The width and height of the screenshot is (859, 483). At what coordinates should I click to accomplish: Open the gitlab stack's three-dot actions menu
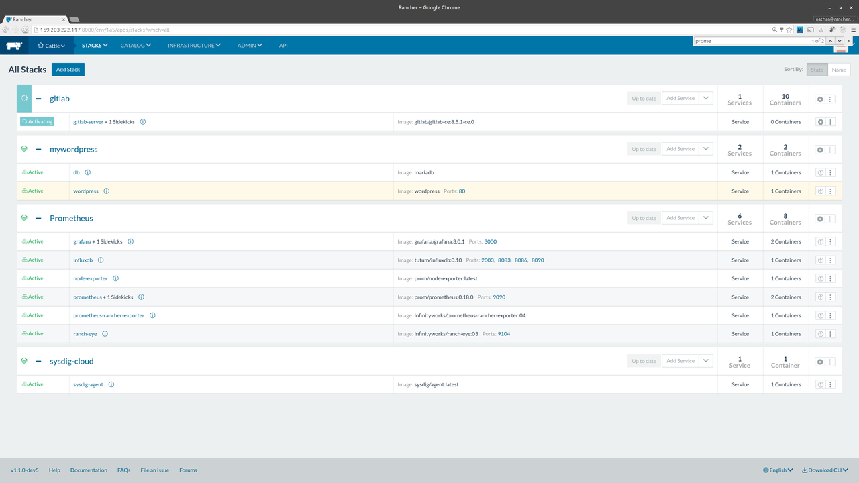click(x=831, y=99)
